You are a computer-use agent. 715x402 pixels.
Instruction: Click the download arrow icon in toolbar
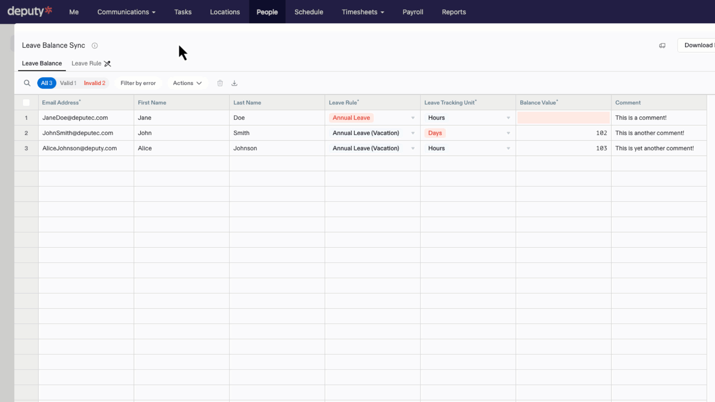click(234, 83)
